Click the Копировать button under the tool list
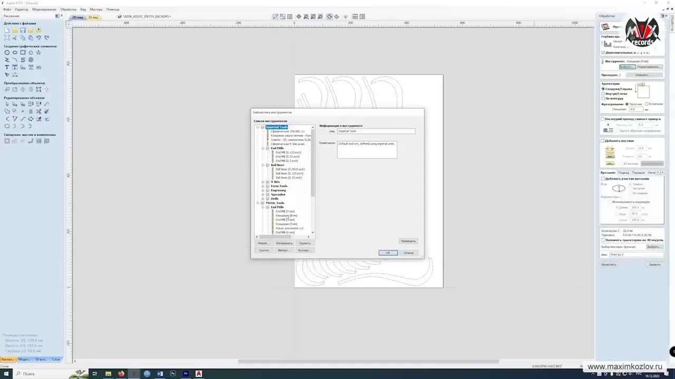 (284, 243)
